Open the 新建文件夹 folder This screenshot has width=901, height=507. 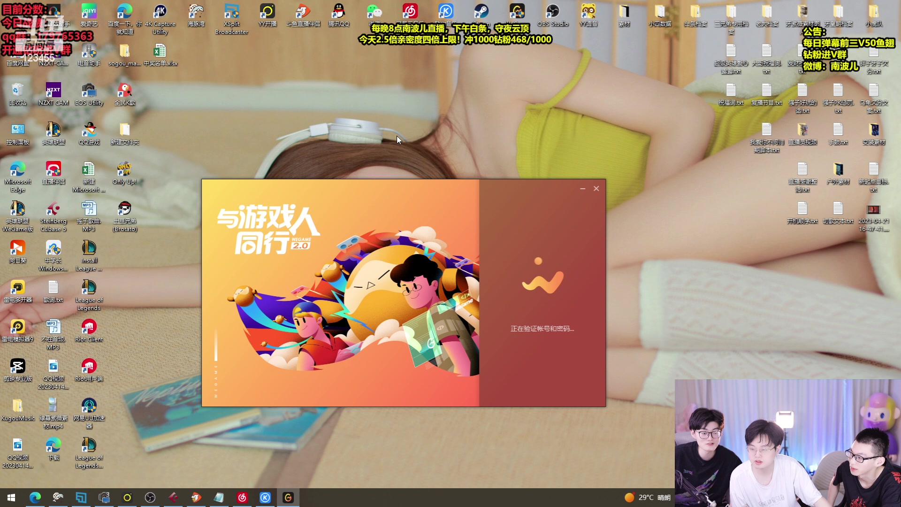coord(124,133)
